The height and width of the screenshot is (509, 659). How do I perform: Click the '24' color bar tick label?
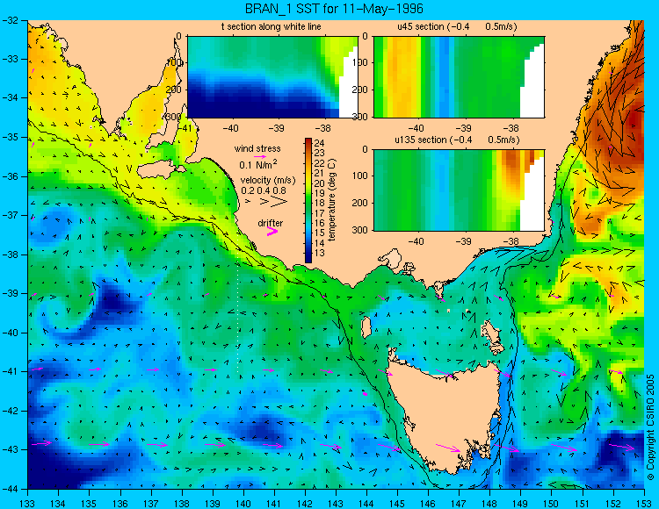pyautogui.click(x=320, y=143)
